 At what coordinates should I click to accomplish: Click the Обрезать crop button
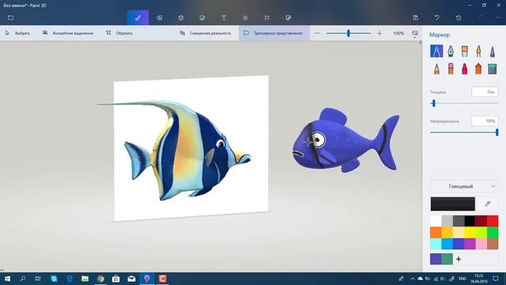tap(119, 33)
